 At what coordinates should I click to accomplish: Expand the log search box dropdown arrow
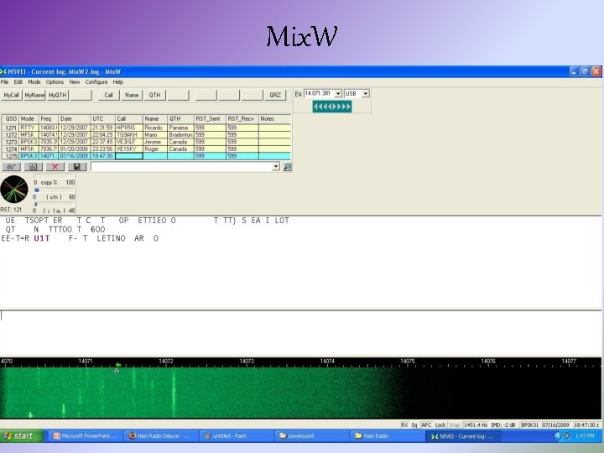coord(276,167)
